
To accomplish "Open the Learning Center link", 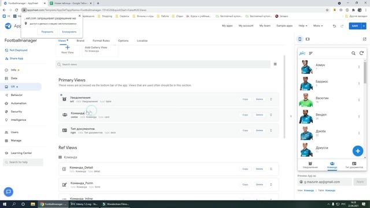I will (21, 153).
